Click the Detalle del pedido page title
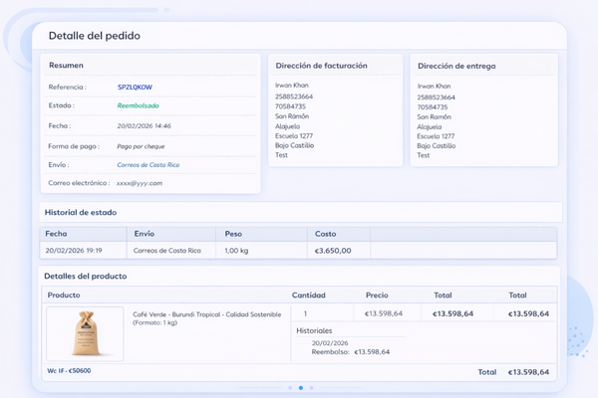 click(95, 36)
